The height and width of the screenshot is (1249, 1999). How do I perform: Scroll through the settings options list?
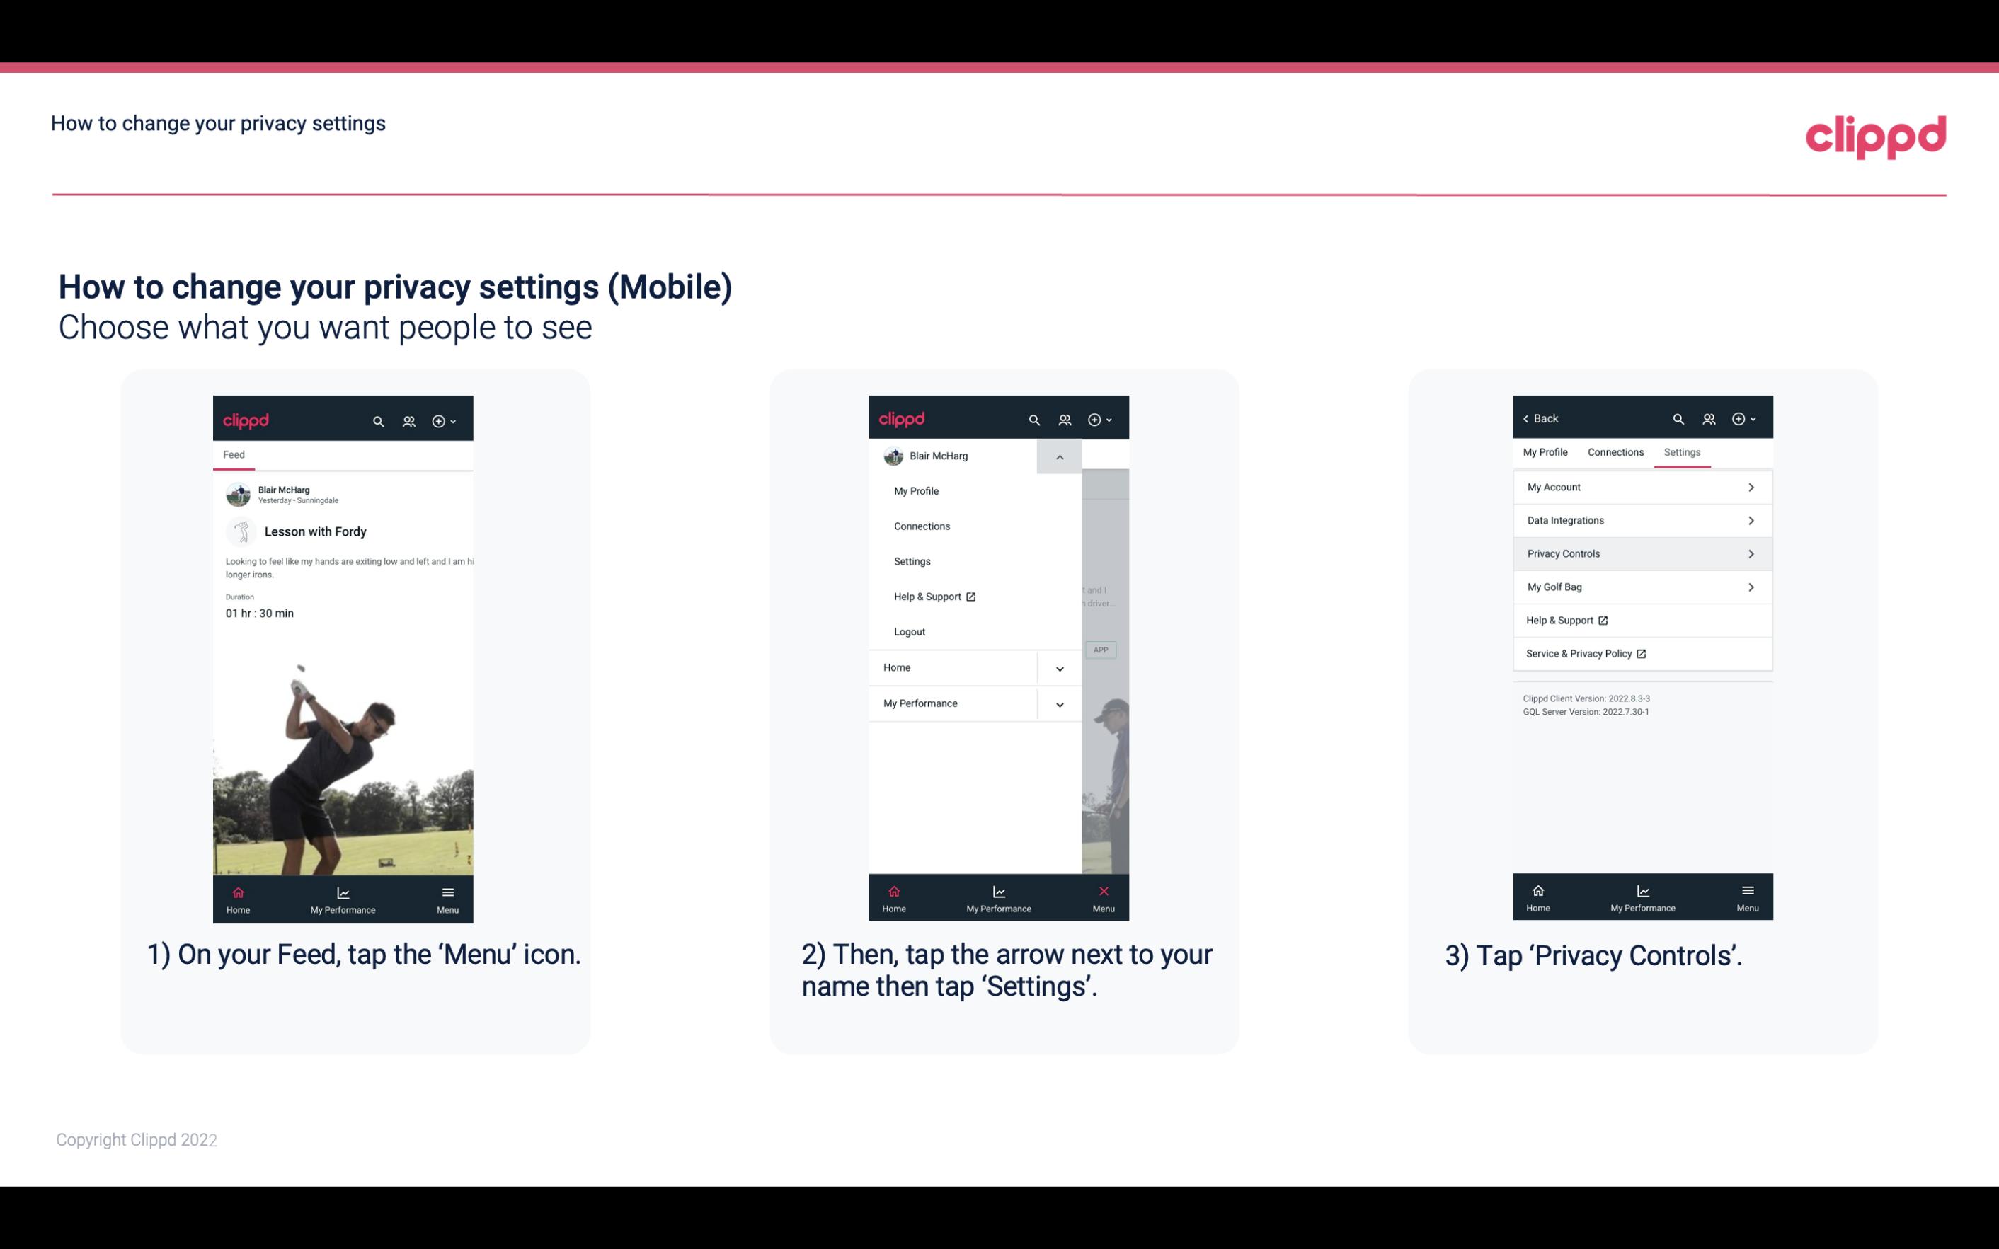1641,570
